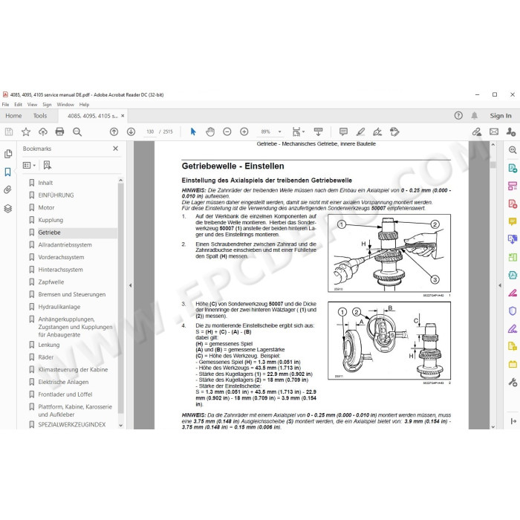This screenshot has width=520, height=520.
Task: Open the Zapfwelle bookmark
Action: [51, 282]
